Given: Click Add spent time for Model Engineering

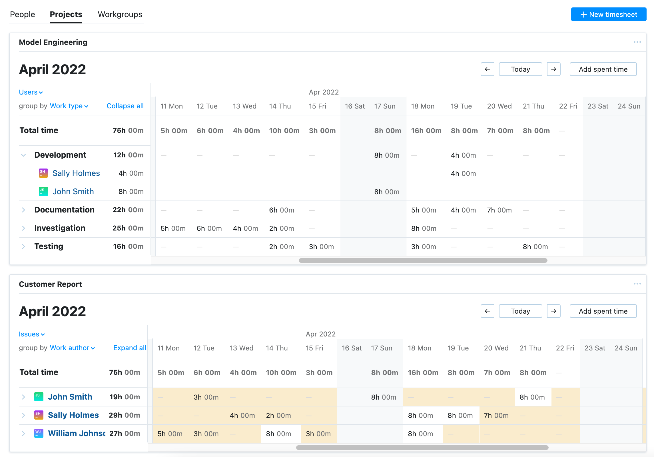Looking at the screenshot, I should point(603,69).
